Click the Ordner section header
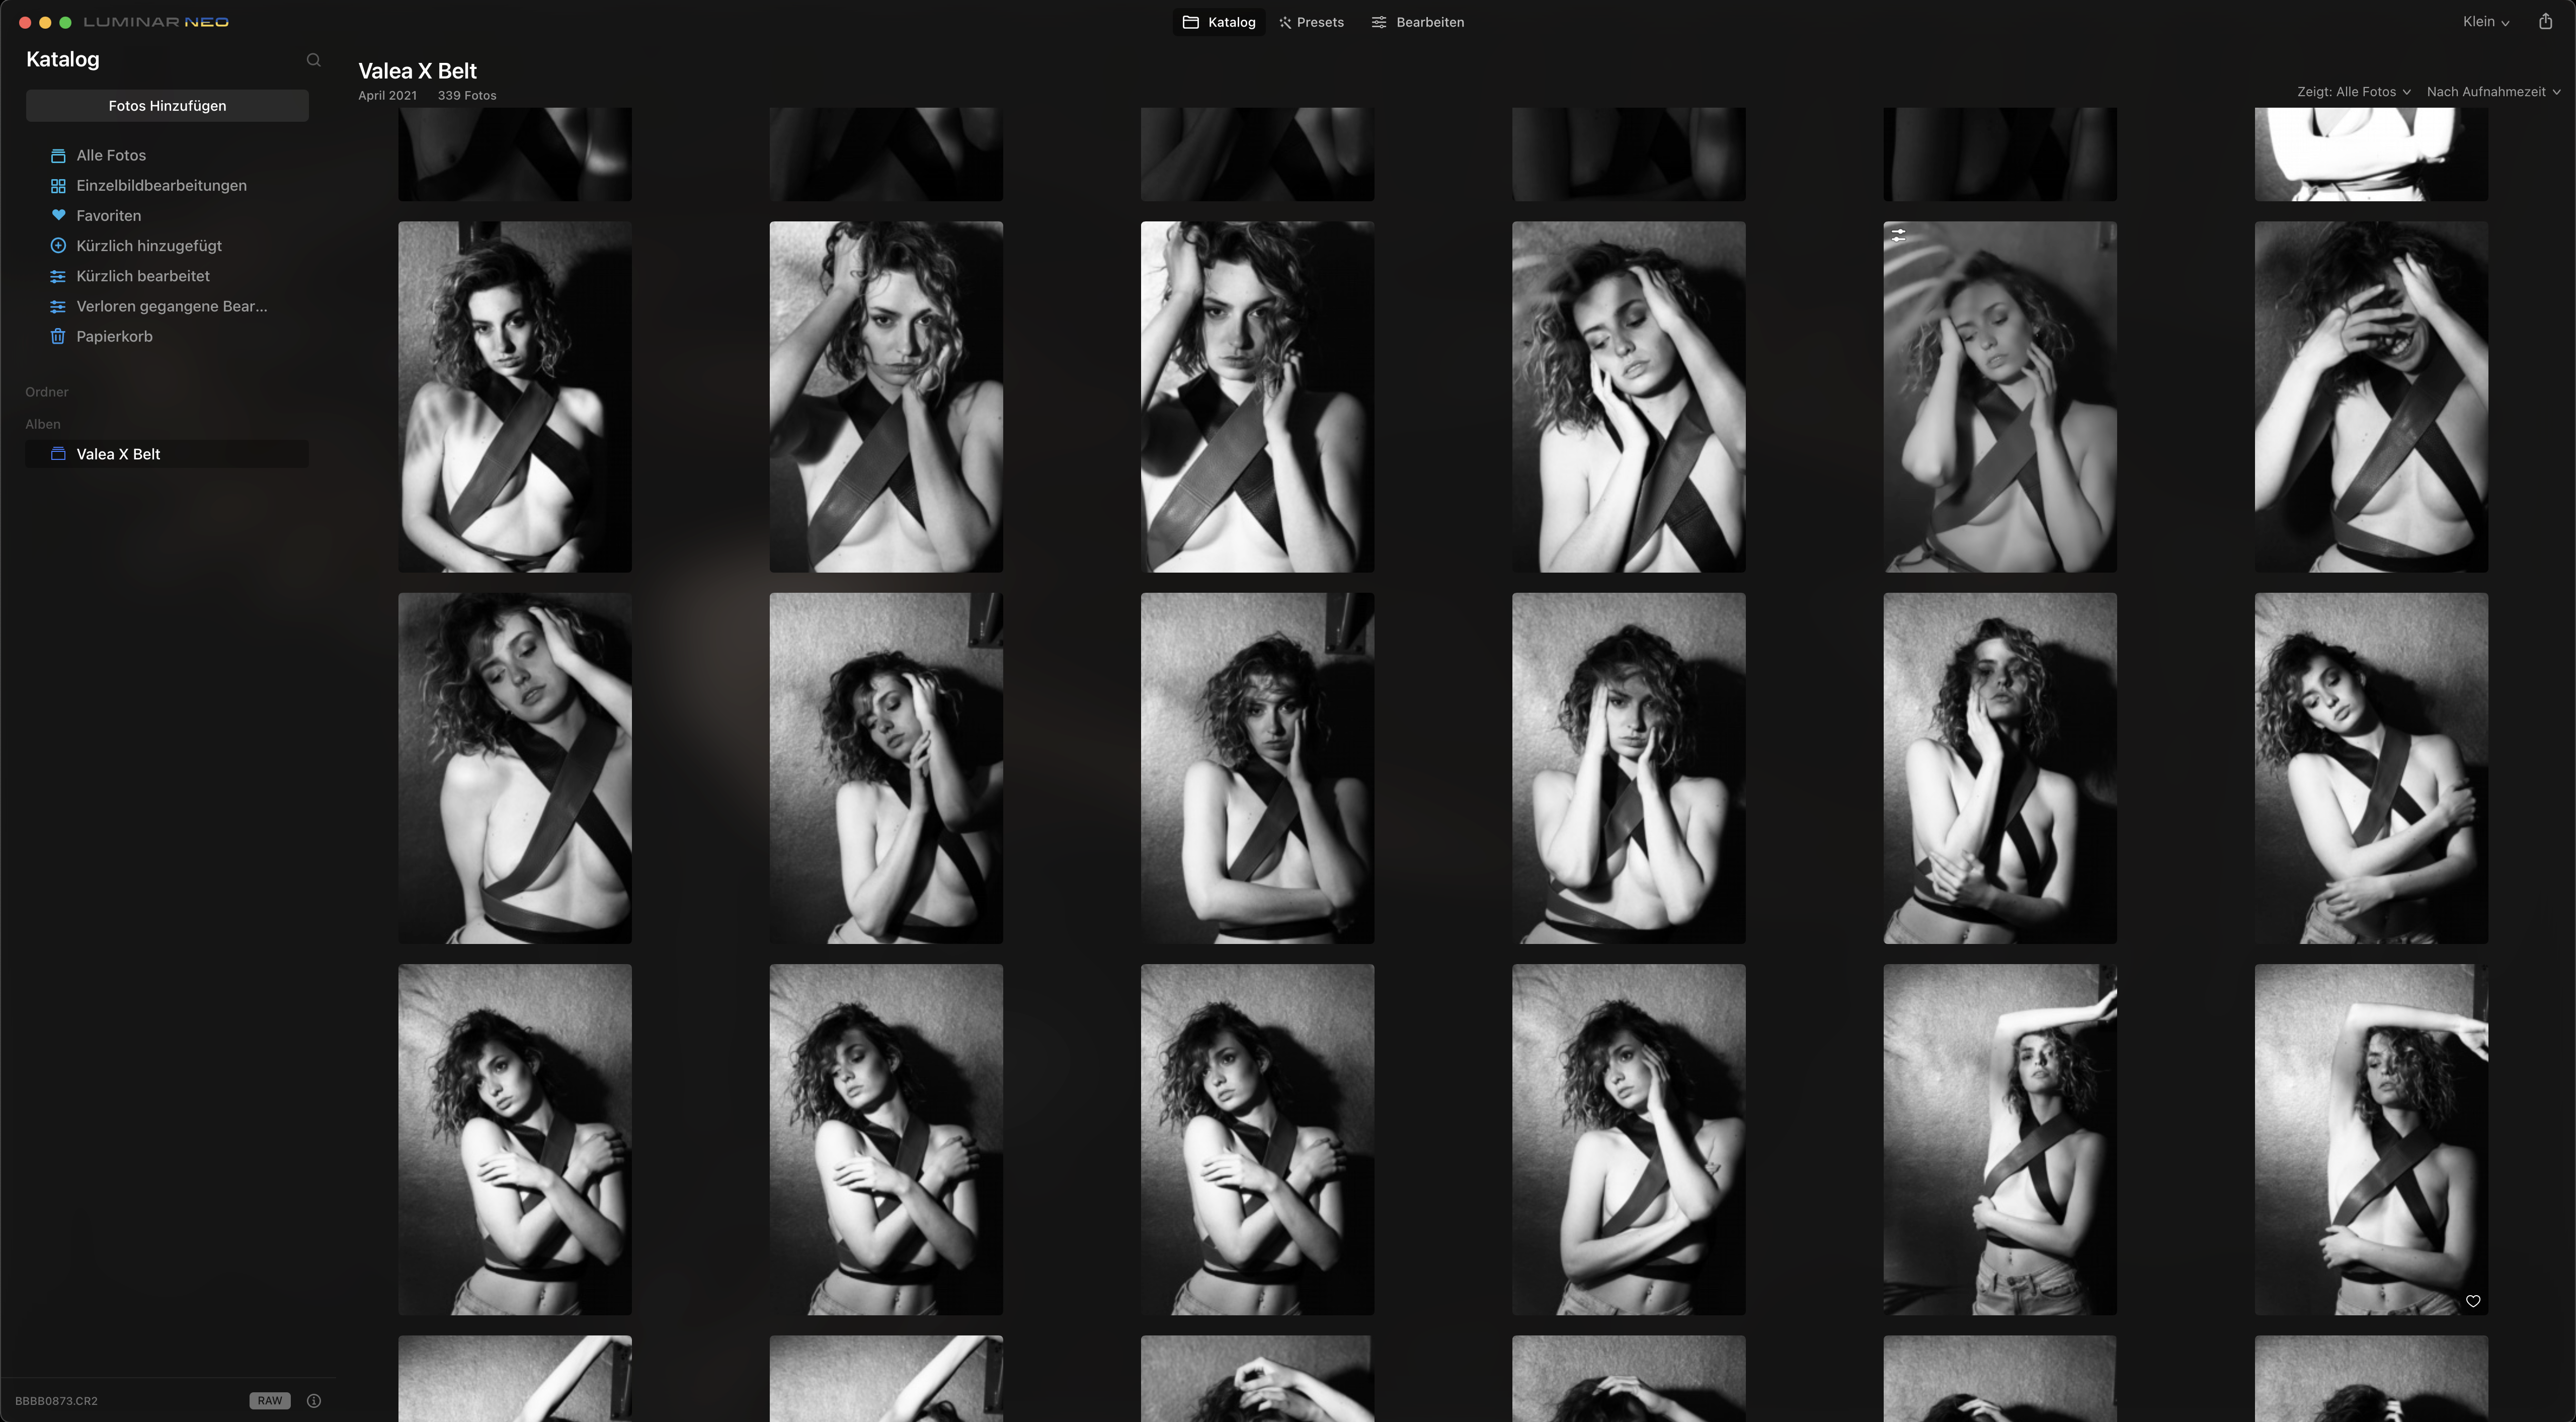Screen dimensions: 2576x1422 (x=47, y=392)
